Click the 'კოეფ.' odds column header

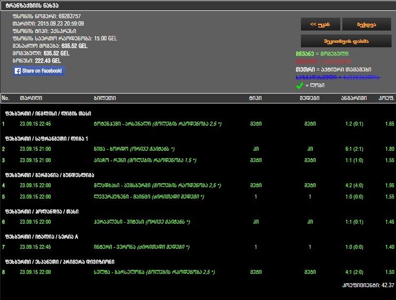pos(386,98)
